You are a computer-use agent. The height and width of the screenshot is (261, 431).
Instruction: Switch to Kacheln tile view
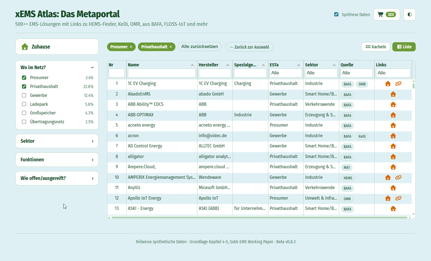pyautogui.click(x=375, y=47)
